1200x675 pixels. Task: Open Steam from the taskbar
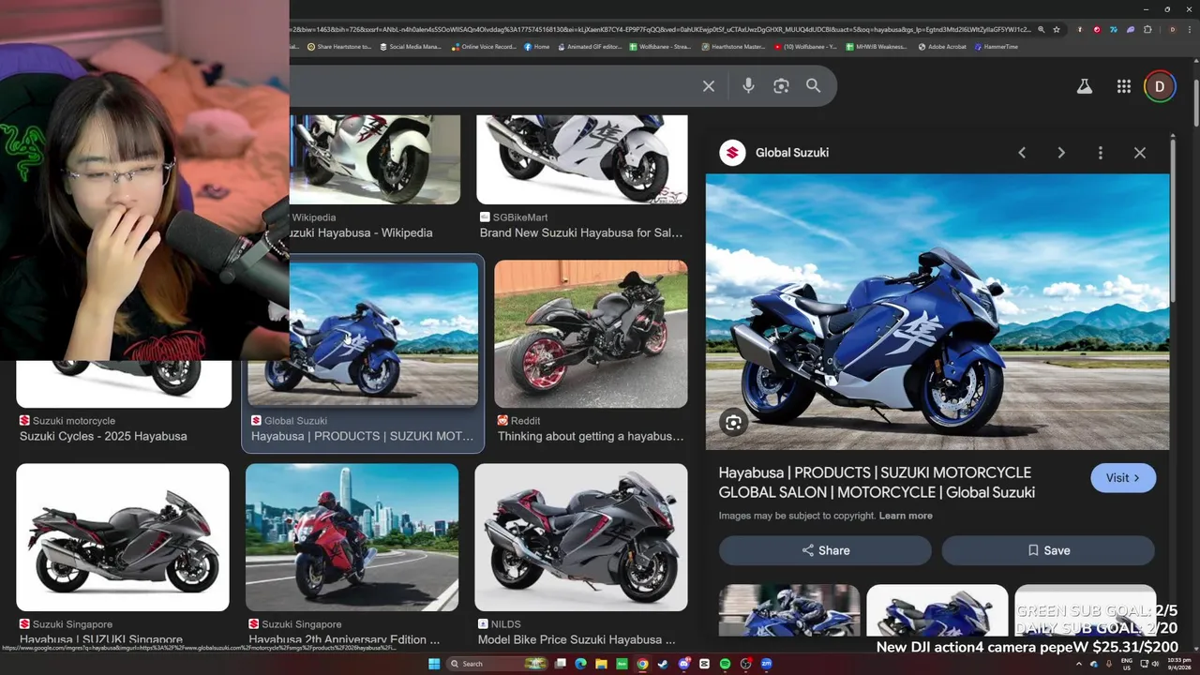(x=663, y=664)
